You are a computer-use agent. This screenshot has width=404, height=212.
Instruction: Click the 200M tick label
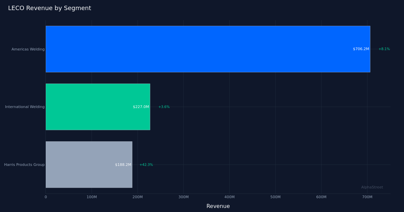click(x=137, y=197)
